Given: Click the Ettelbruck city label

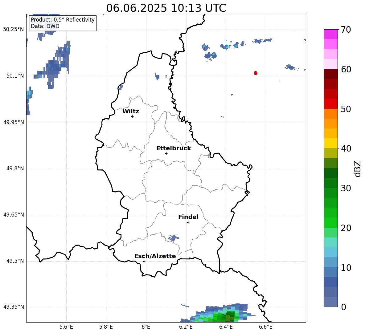Looking at the screenshot, I should click(x=174, y=148).
